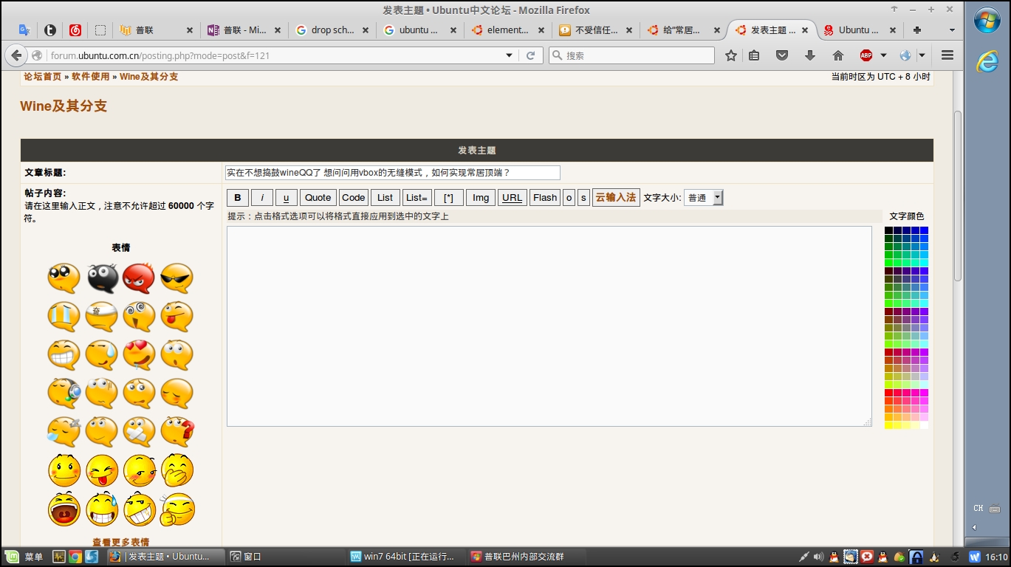The height and width of the screenshot is (567, 1011).
Task: Switch to the 'drop sch...' Google tab
Action: click(x=332, y=30)
